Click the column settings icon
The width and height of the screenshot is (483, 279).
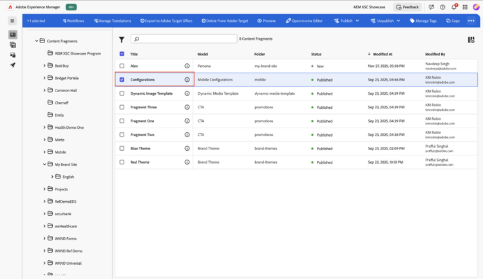point(471,40)
